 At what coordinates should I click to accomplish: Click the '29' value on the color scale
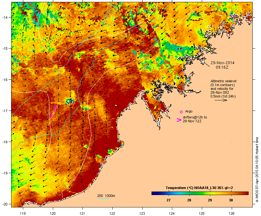coord(210,200)
